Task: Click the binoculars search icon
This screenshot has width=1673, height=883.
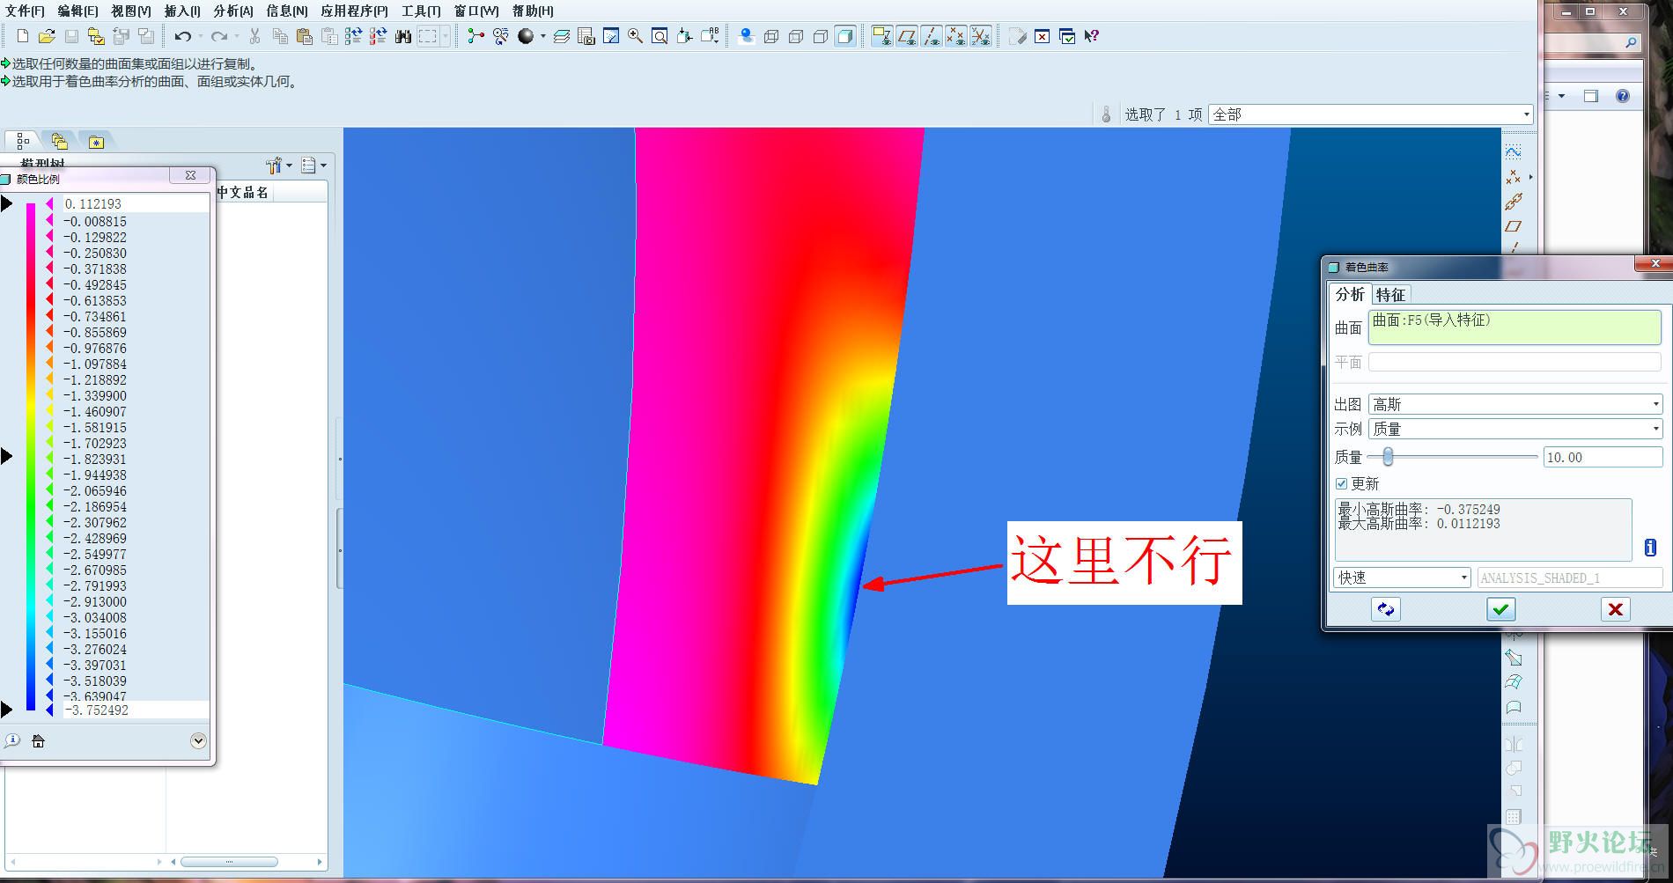Action: click(x=403, y=36)
